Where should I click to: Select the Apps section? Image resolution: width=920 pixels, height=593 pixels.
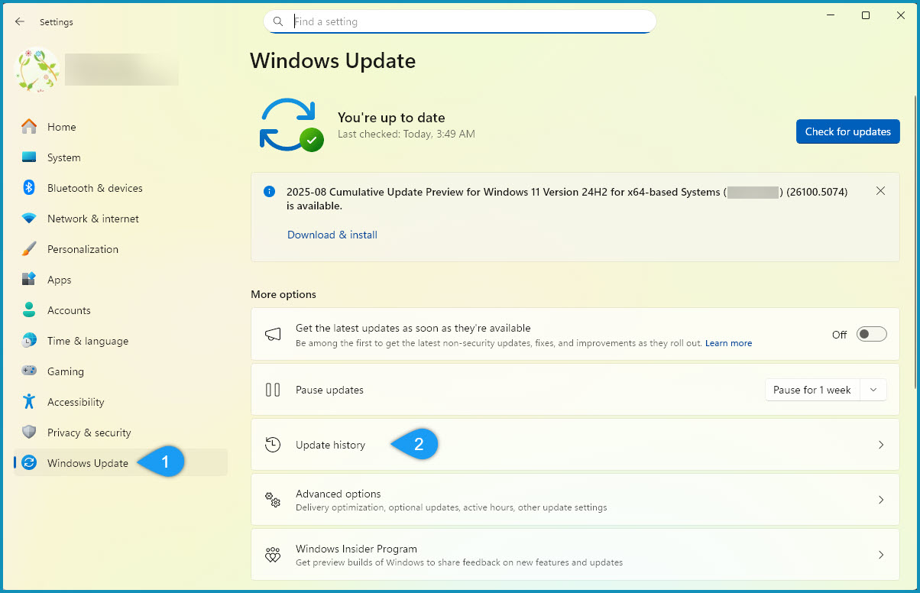click(x=57, y=280)
